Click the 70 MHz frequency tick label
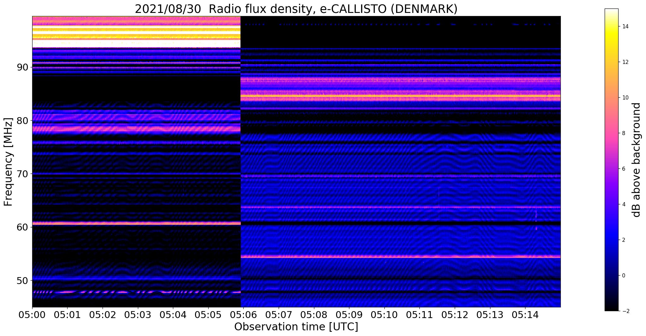The image size is (646, 336). coord(22,174)
